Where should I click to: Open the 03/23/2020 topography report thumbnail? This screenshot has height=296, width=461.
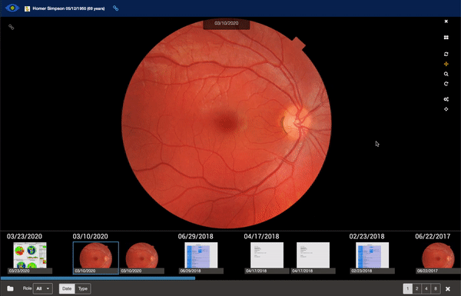click(30, 258)
